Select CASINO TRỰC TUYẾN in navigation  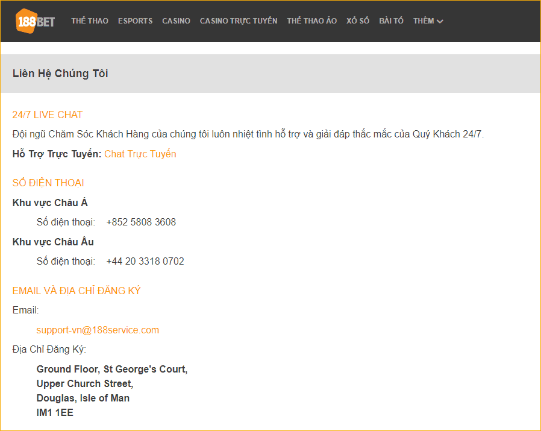[x=239, y=20]
